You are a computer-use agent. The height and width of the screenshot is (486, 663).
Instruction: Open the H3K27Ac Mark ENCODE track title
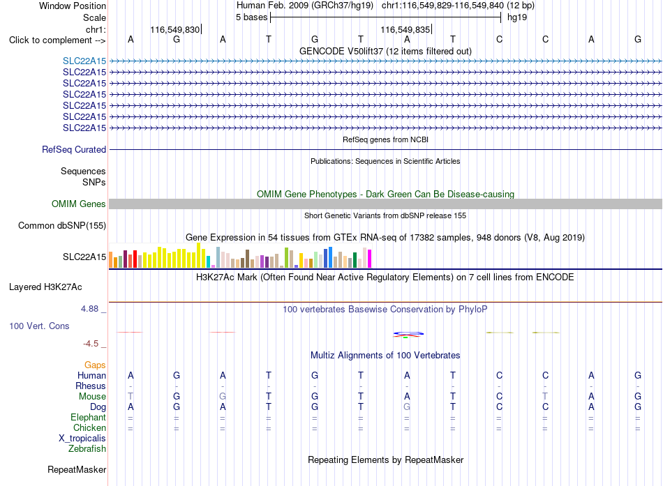385,278
